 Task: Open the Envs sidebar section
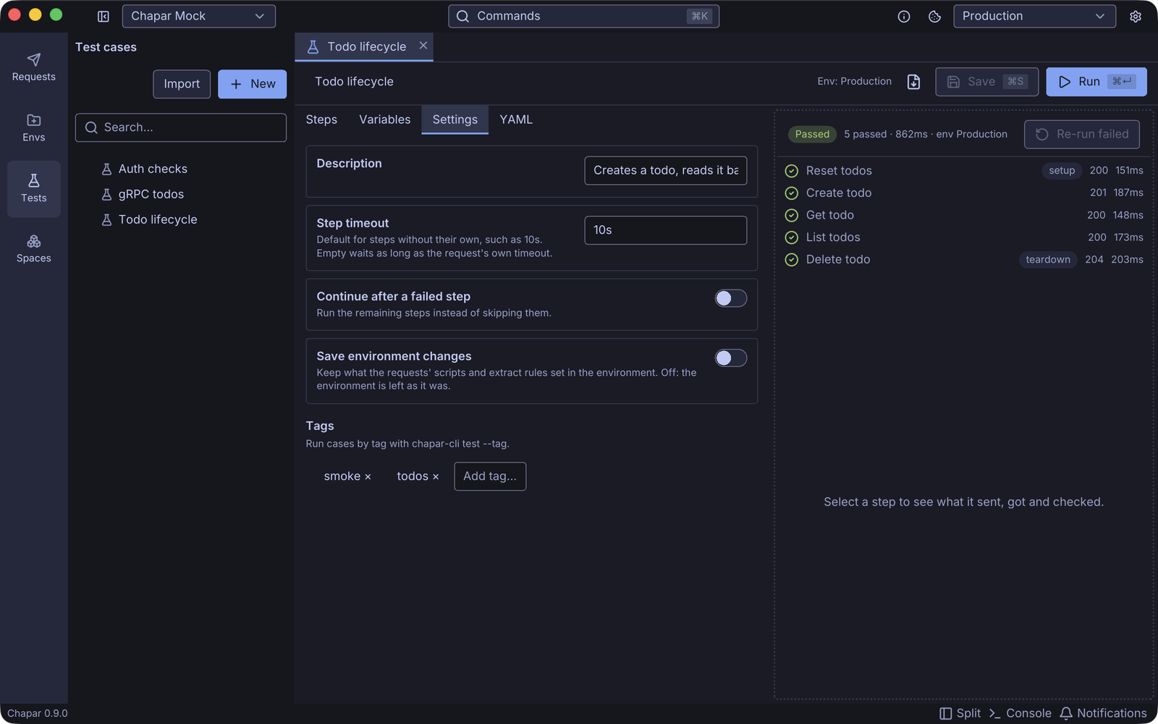coord(33,128)
